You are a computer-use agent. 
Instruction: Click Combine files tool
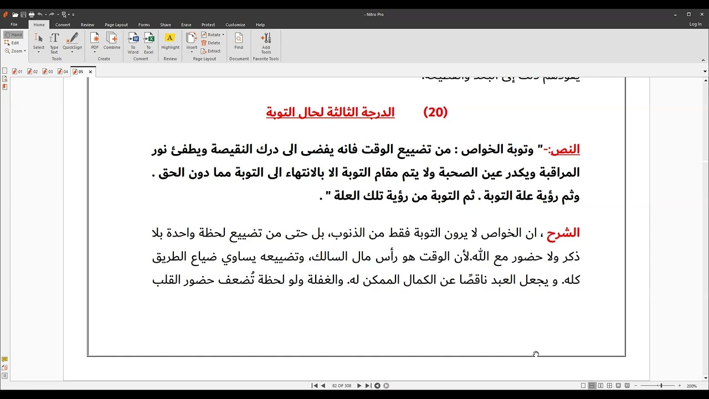112,40
